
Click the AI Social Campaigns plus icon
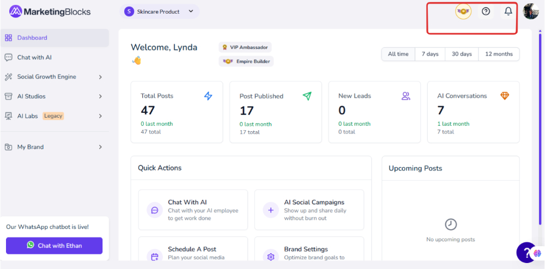pyautogui.click(x=271, y=210)
